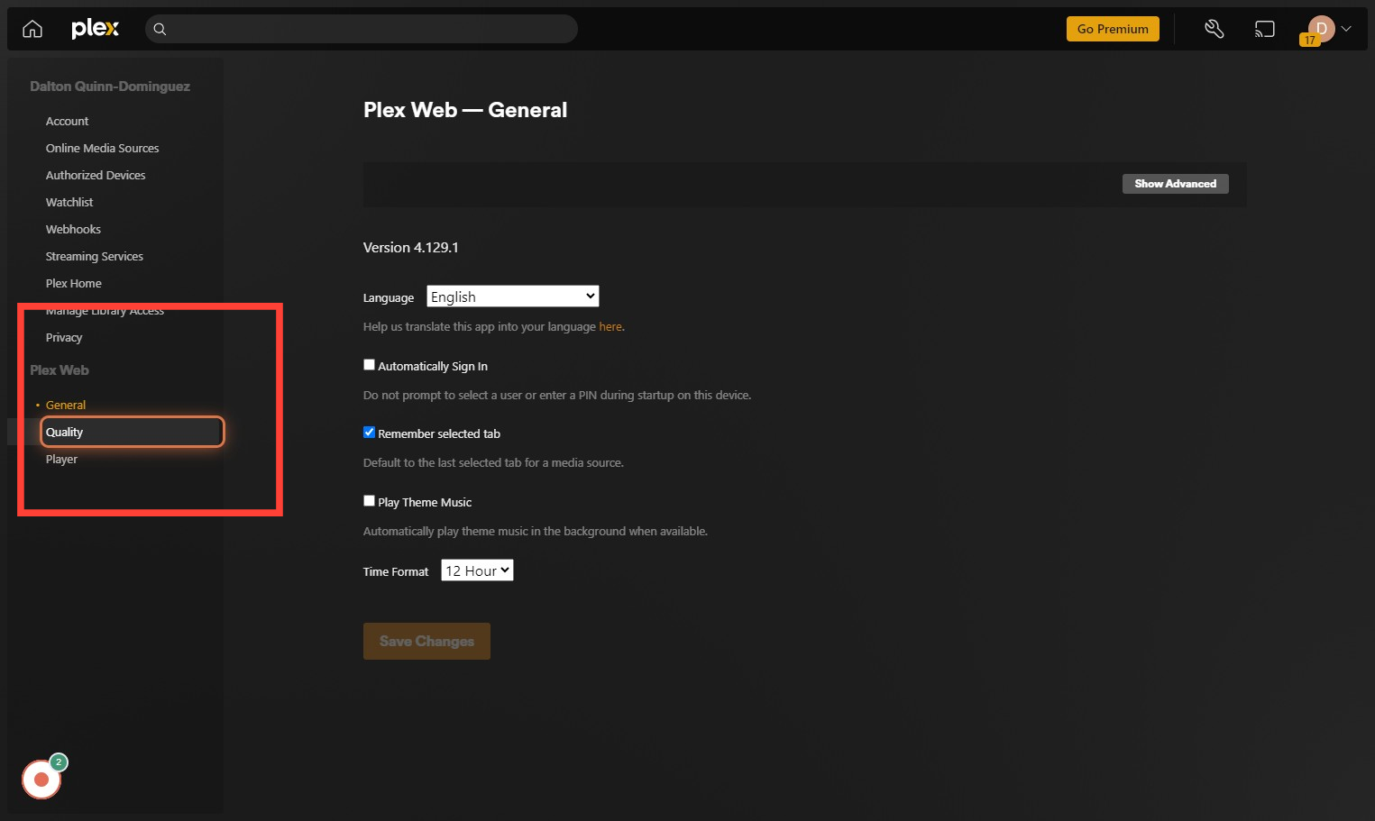Screen dimensions: 1375x821
Task: Select Quality under Plex Web
Action: [132, 432]
